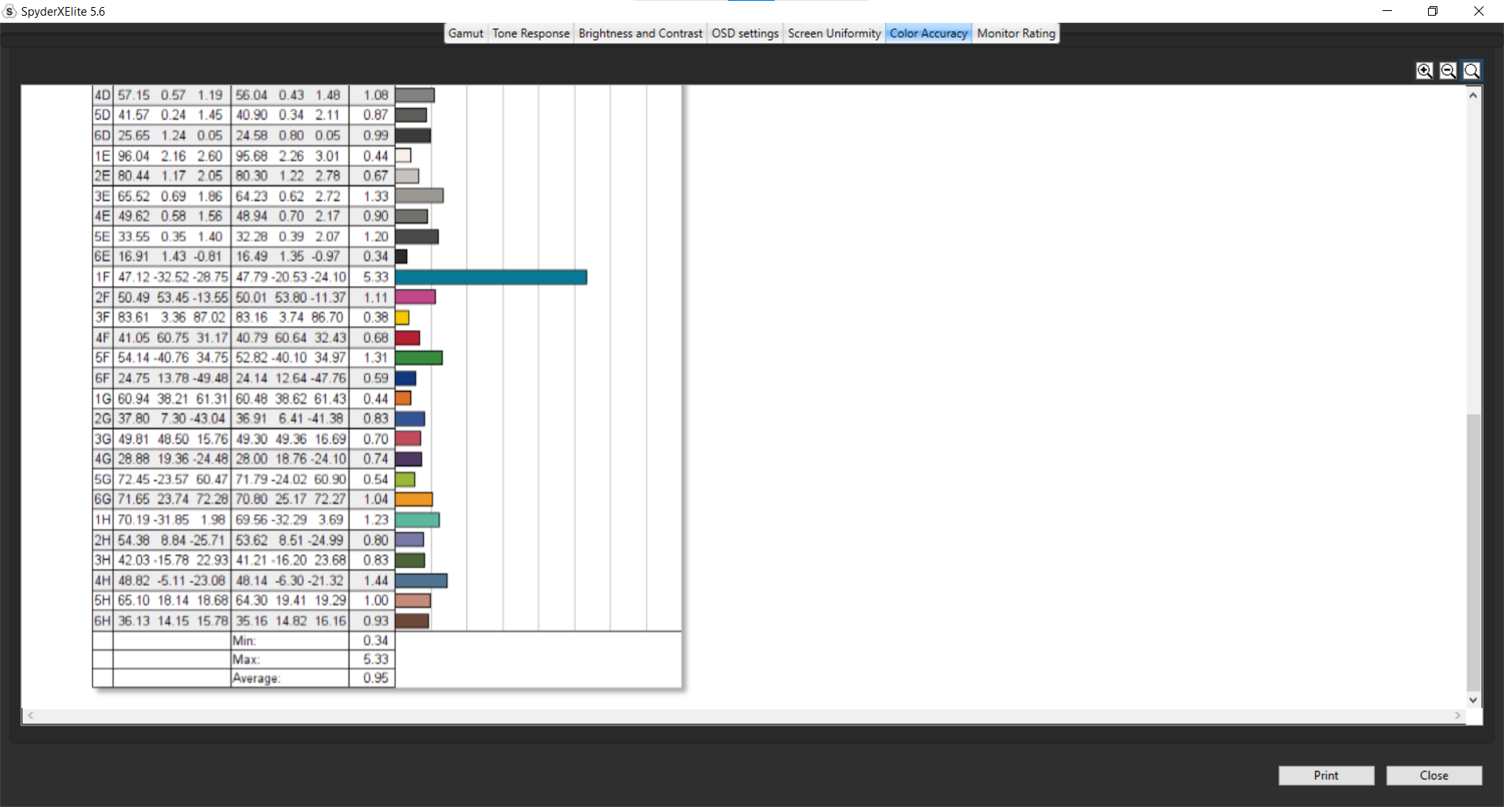Click the vertical scrollbar up arrow

tap(1473, 95)
